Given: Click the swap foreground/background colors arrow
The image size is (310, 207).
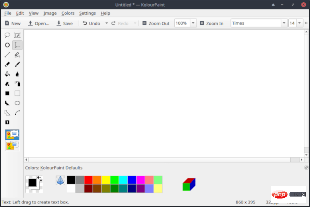Looking at the screenshot, I should (40, 179).
